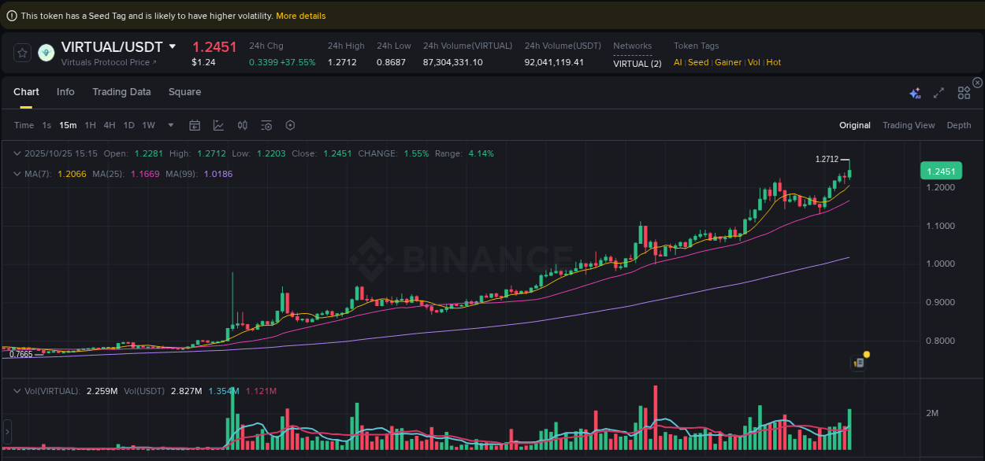Select the line chart overlay icon
Viewport: 985px width, 461px height.
click(218, 125)
